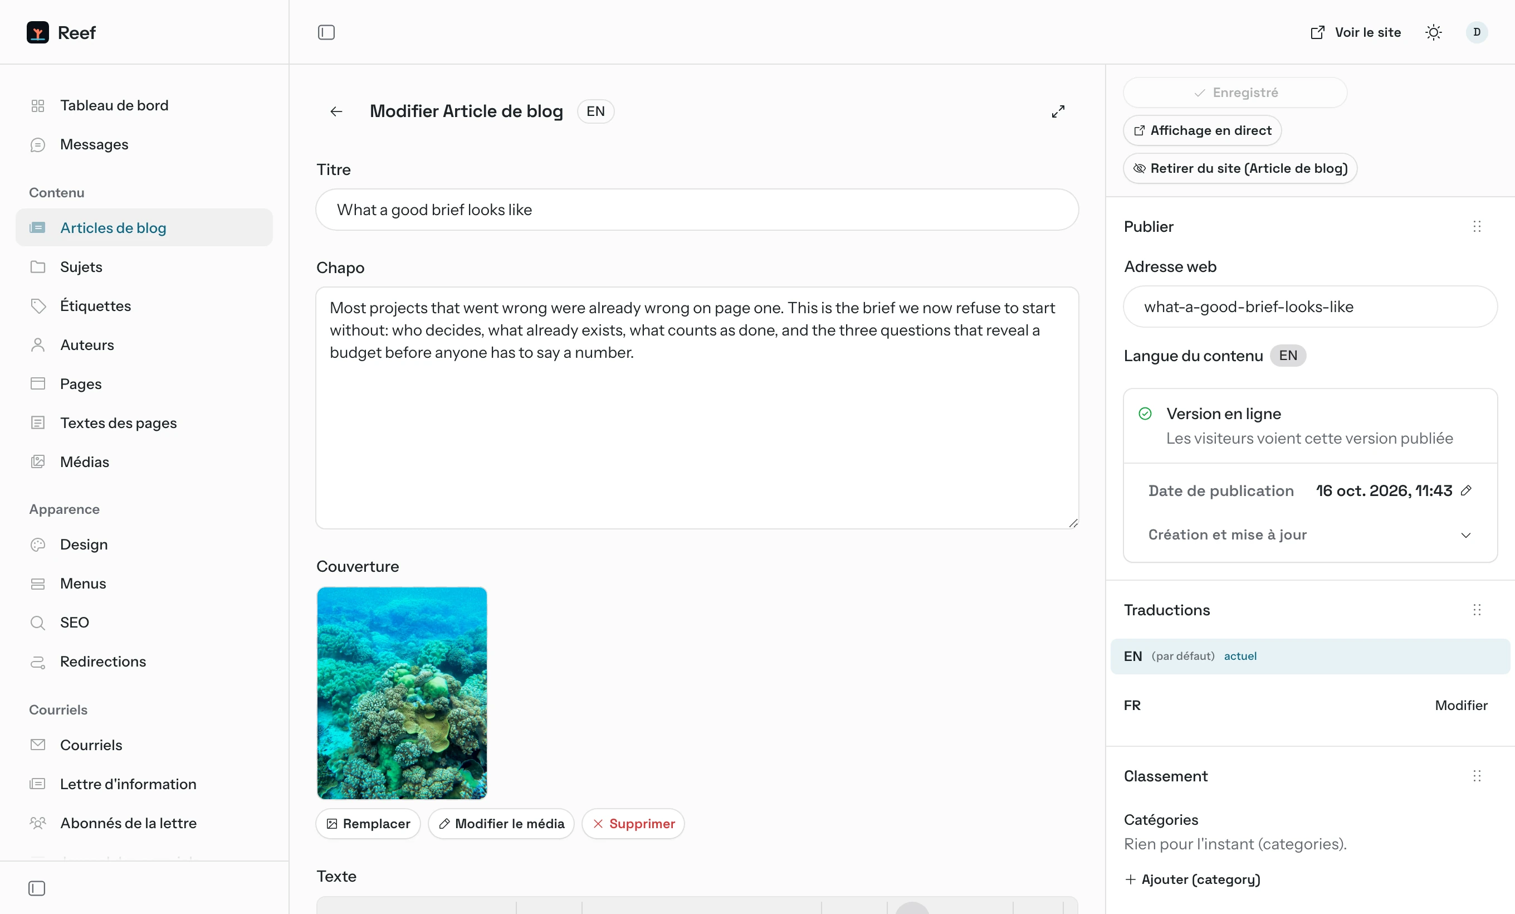The width and height of the screenshot is (1515, 914).
Task: Click the Adresse web slug field
Action: click(x=1309, y=307)
